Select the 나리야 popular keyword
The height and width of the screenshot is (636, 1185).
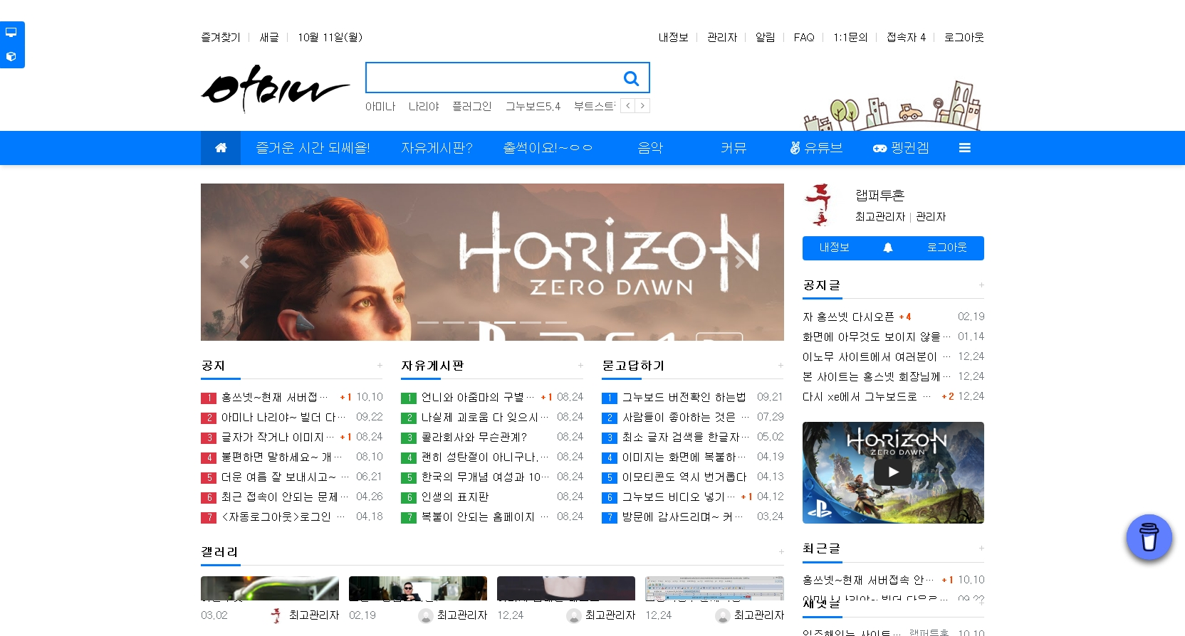pyautogui.click(x=424, y=107)
